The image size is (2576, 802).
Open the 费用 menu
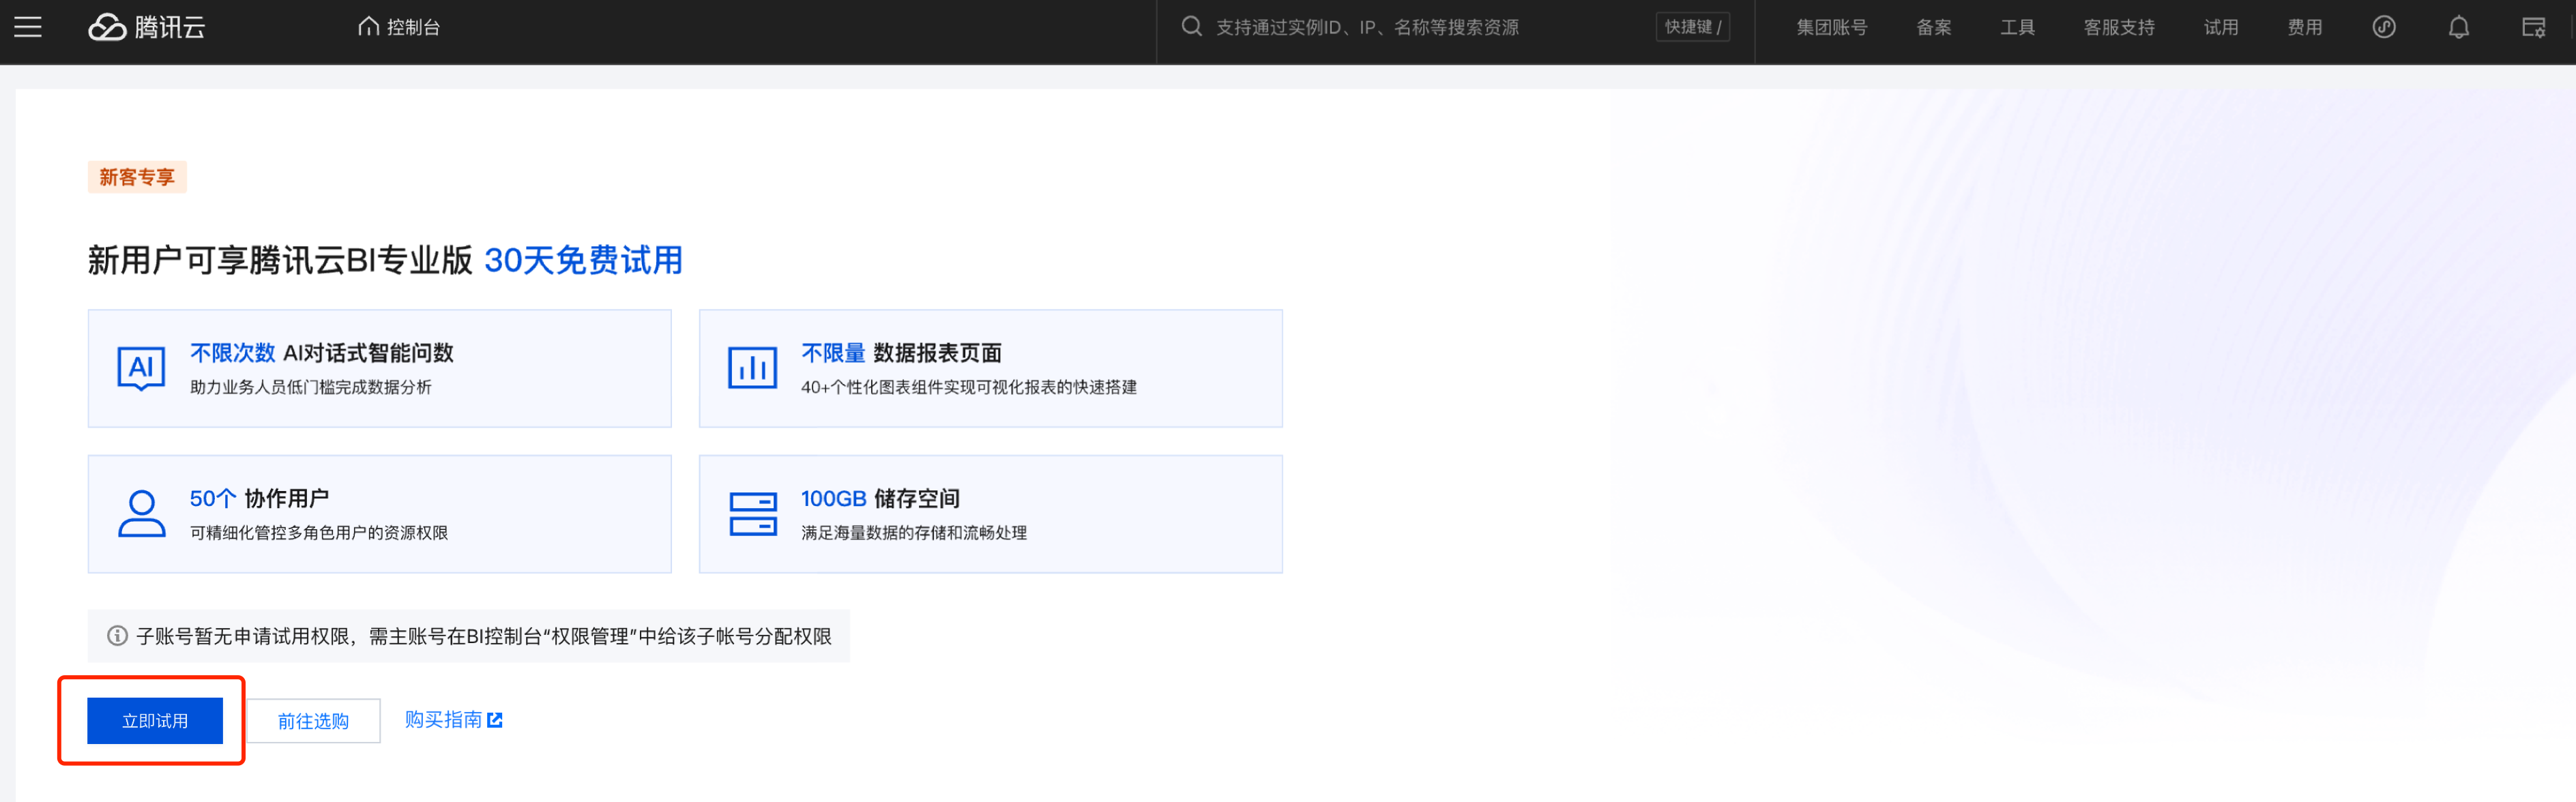pyautogui.click(x=2305, y=27)
